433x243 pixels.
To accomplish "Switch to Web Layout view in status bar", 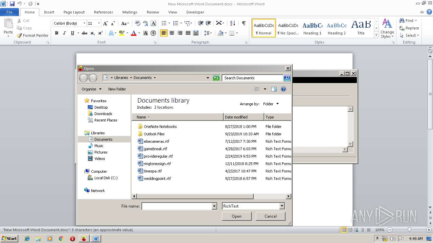I will click(356, 230).
